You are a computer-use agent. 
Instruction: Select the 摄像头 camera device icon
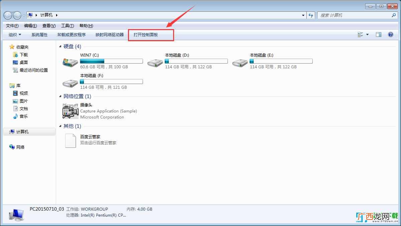click(x=70, y=111)
